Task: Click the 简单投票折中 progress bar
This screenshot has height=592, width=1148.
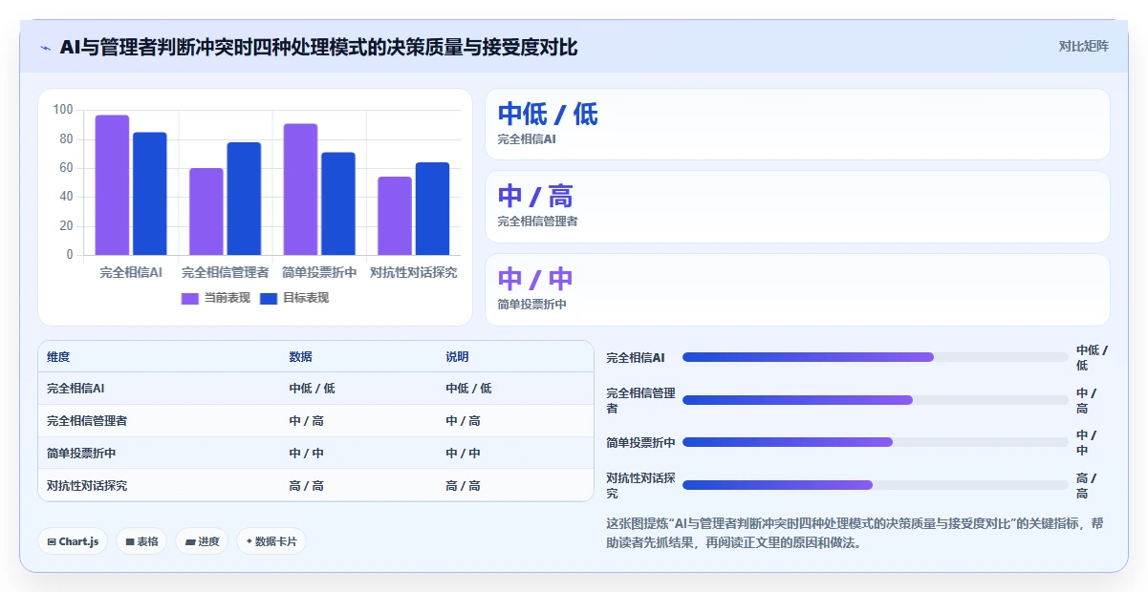Action: coord(875,442)
